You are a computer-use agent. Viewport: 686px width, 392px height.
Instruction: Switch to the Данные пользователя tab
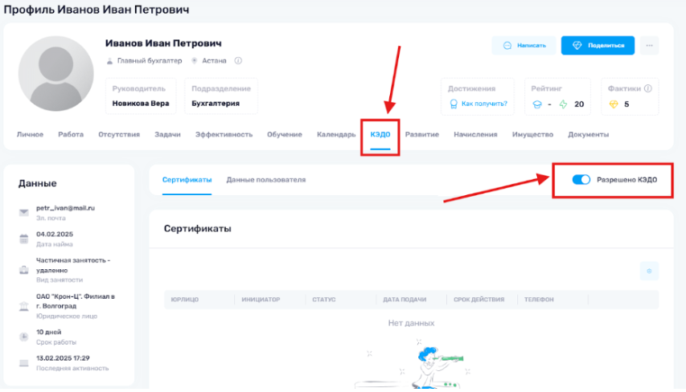tap(265, 180)
